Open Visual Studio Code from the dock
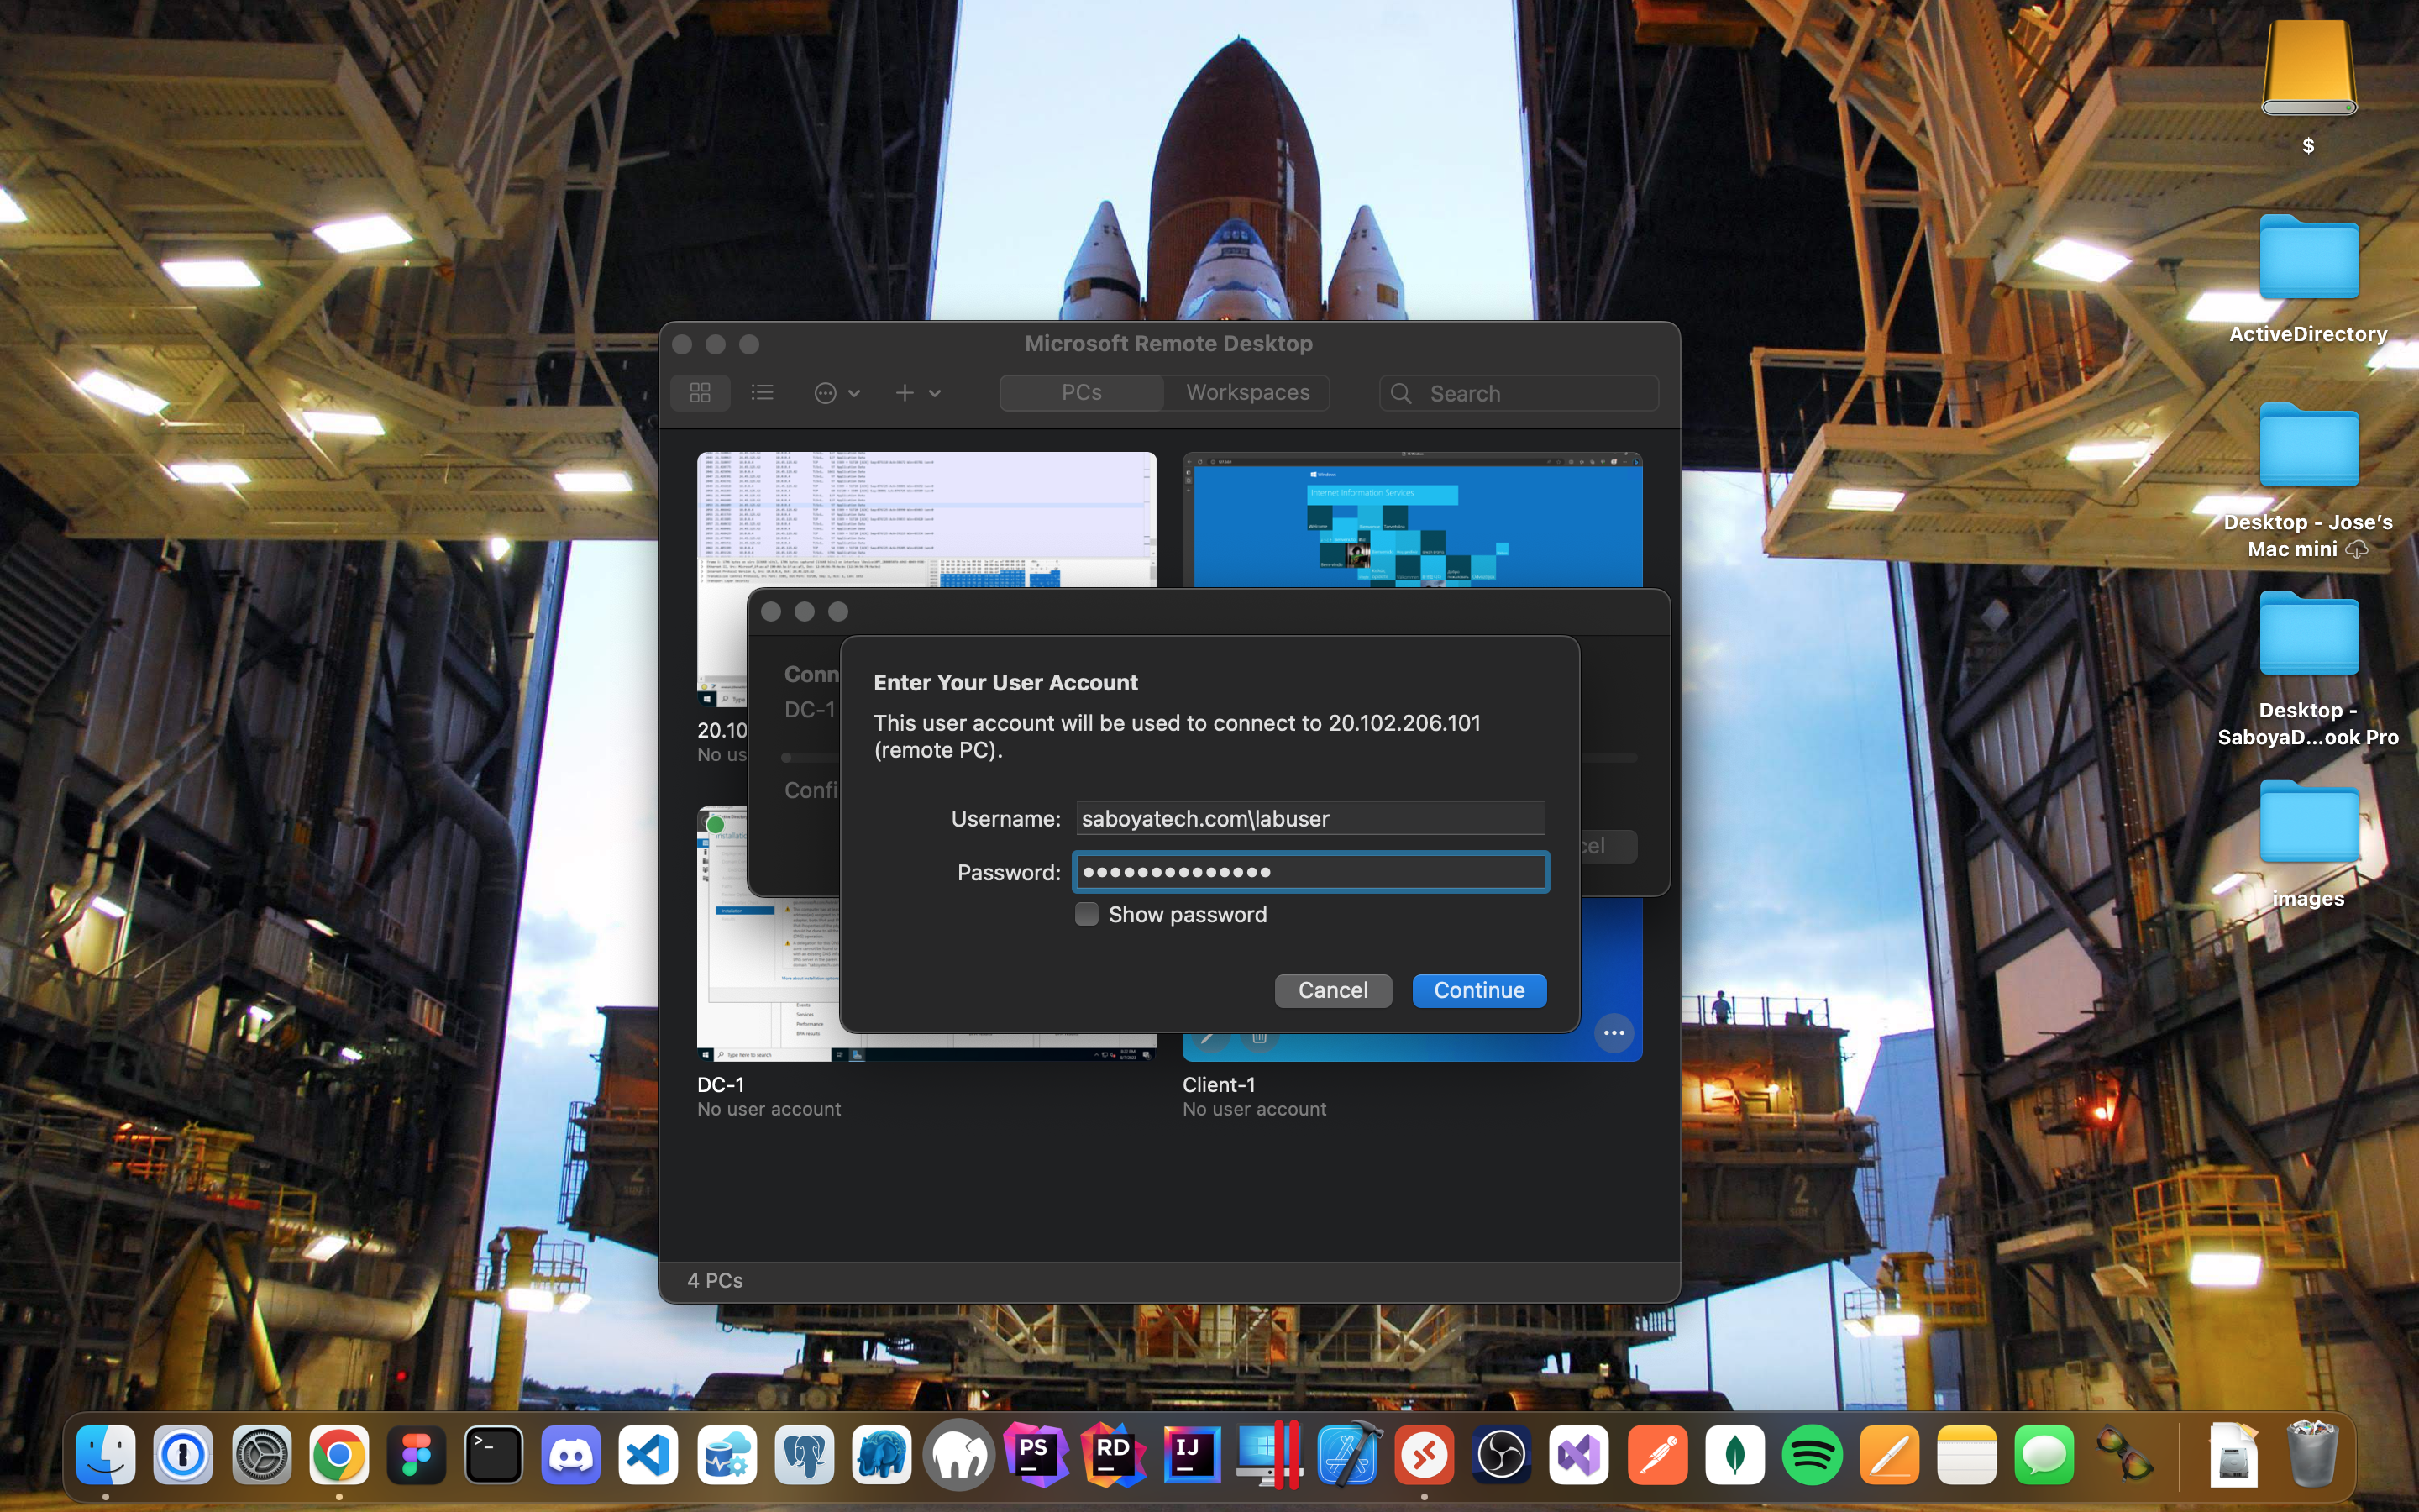This screenshot has width=2419, height=1512. [x=648, y=1455]
